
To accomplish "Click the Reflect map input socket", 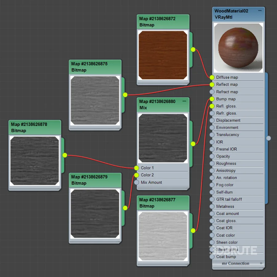I will [x=212, y=84].
